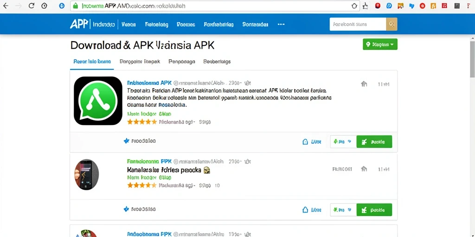Expand the green dropdown button near title
Screen dimensions: 475x237
tap(380, 44)
